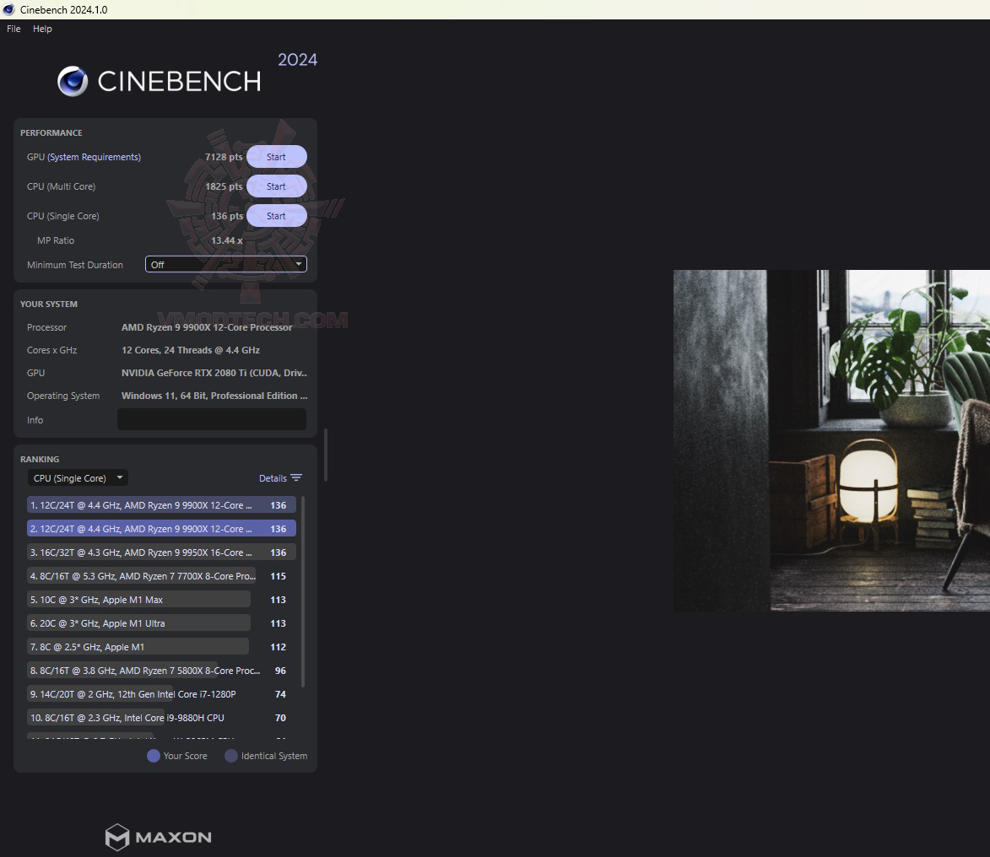Open GPU System Requirements link

94,157
